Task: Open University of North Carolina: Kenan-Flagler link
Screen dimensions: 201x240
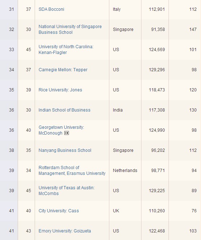Action: click(x=66, y=50)
